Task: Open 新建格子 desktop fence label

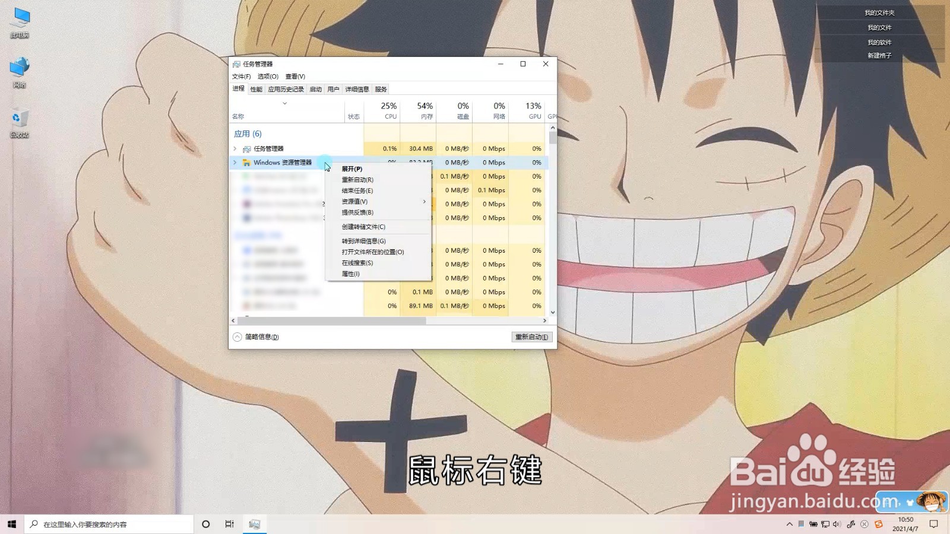Action: (x=879, y=56)
